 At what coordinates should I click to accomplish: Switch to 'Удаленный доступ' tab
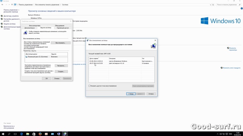point(63,28)
